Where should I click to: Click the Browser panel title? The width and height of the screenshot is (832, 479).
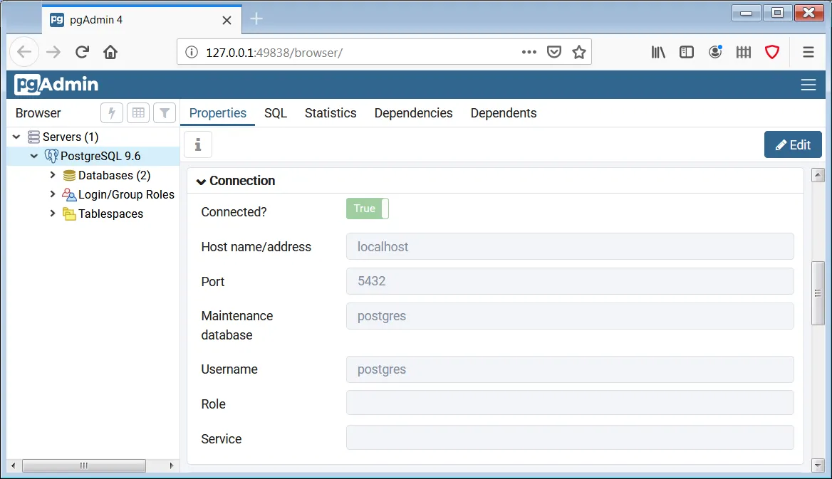pos(38,113)
